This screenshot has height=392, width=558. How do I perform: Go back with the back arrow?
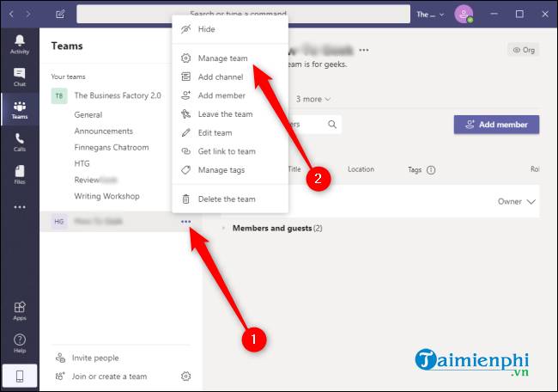point(11,15)
